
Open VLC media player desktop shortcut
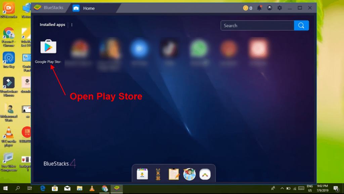coord(9,137)
